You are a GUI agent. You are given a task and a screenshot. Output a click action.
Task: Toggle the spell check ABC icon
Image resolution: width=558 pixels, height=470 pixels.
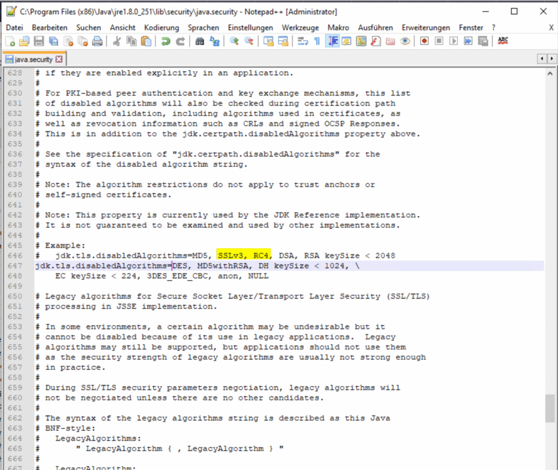[x=503, y=41]
